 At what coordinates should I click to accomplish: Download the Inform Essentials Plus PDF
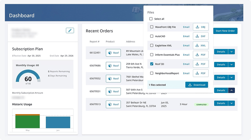pos(201,55)
